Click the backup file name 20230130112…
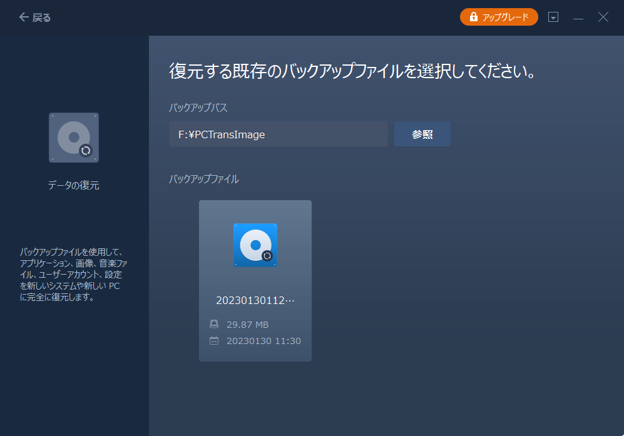Viewport: 624px width, 436px height. pos(255,300)
